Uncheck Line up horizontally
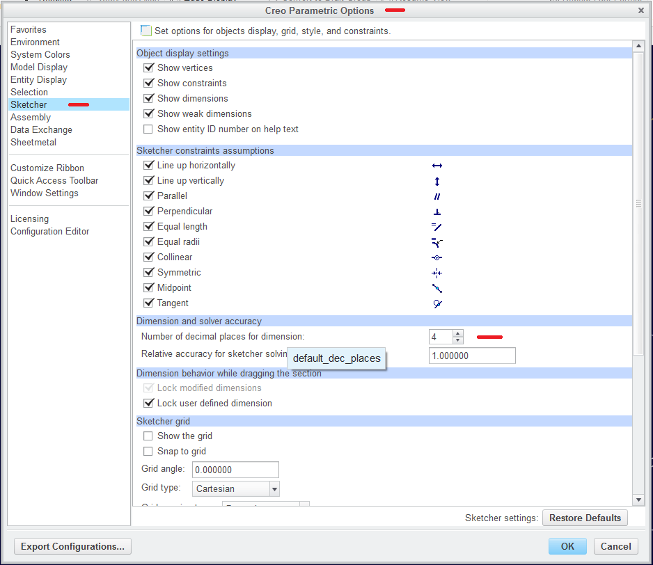This screenshot has width=653, height=565. (x=148, y=166)
